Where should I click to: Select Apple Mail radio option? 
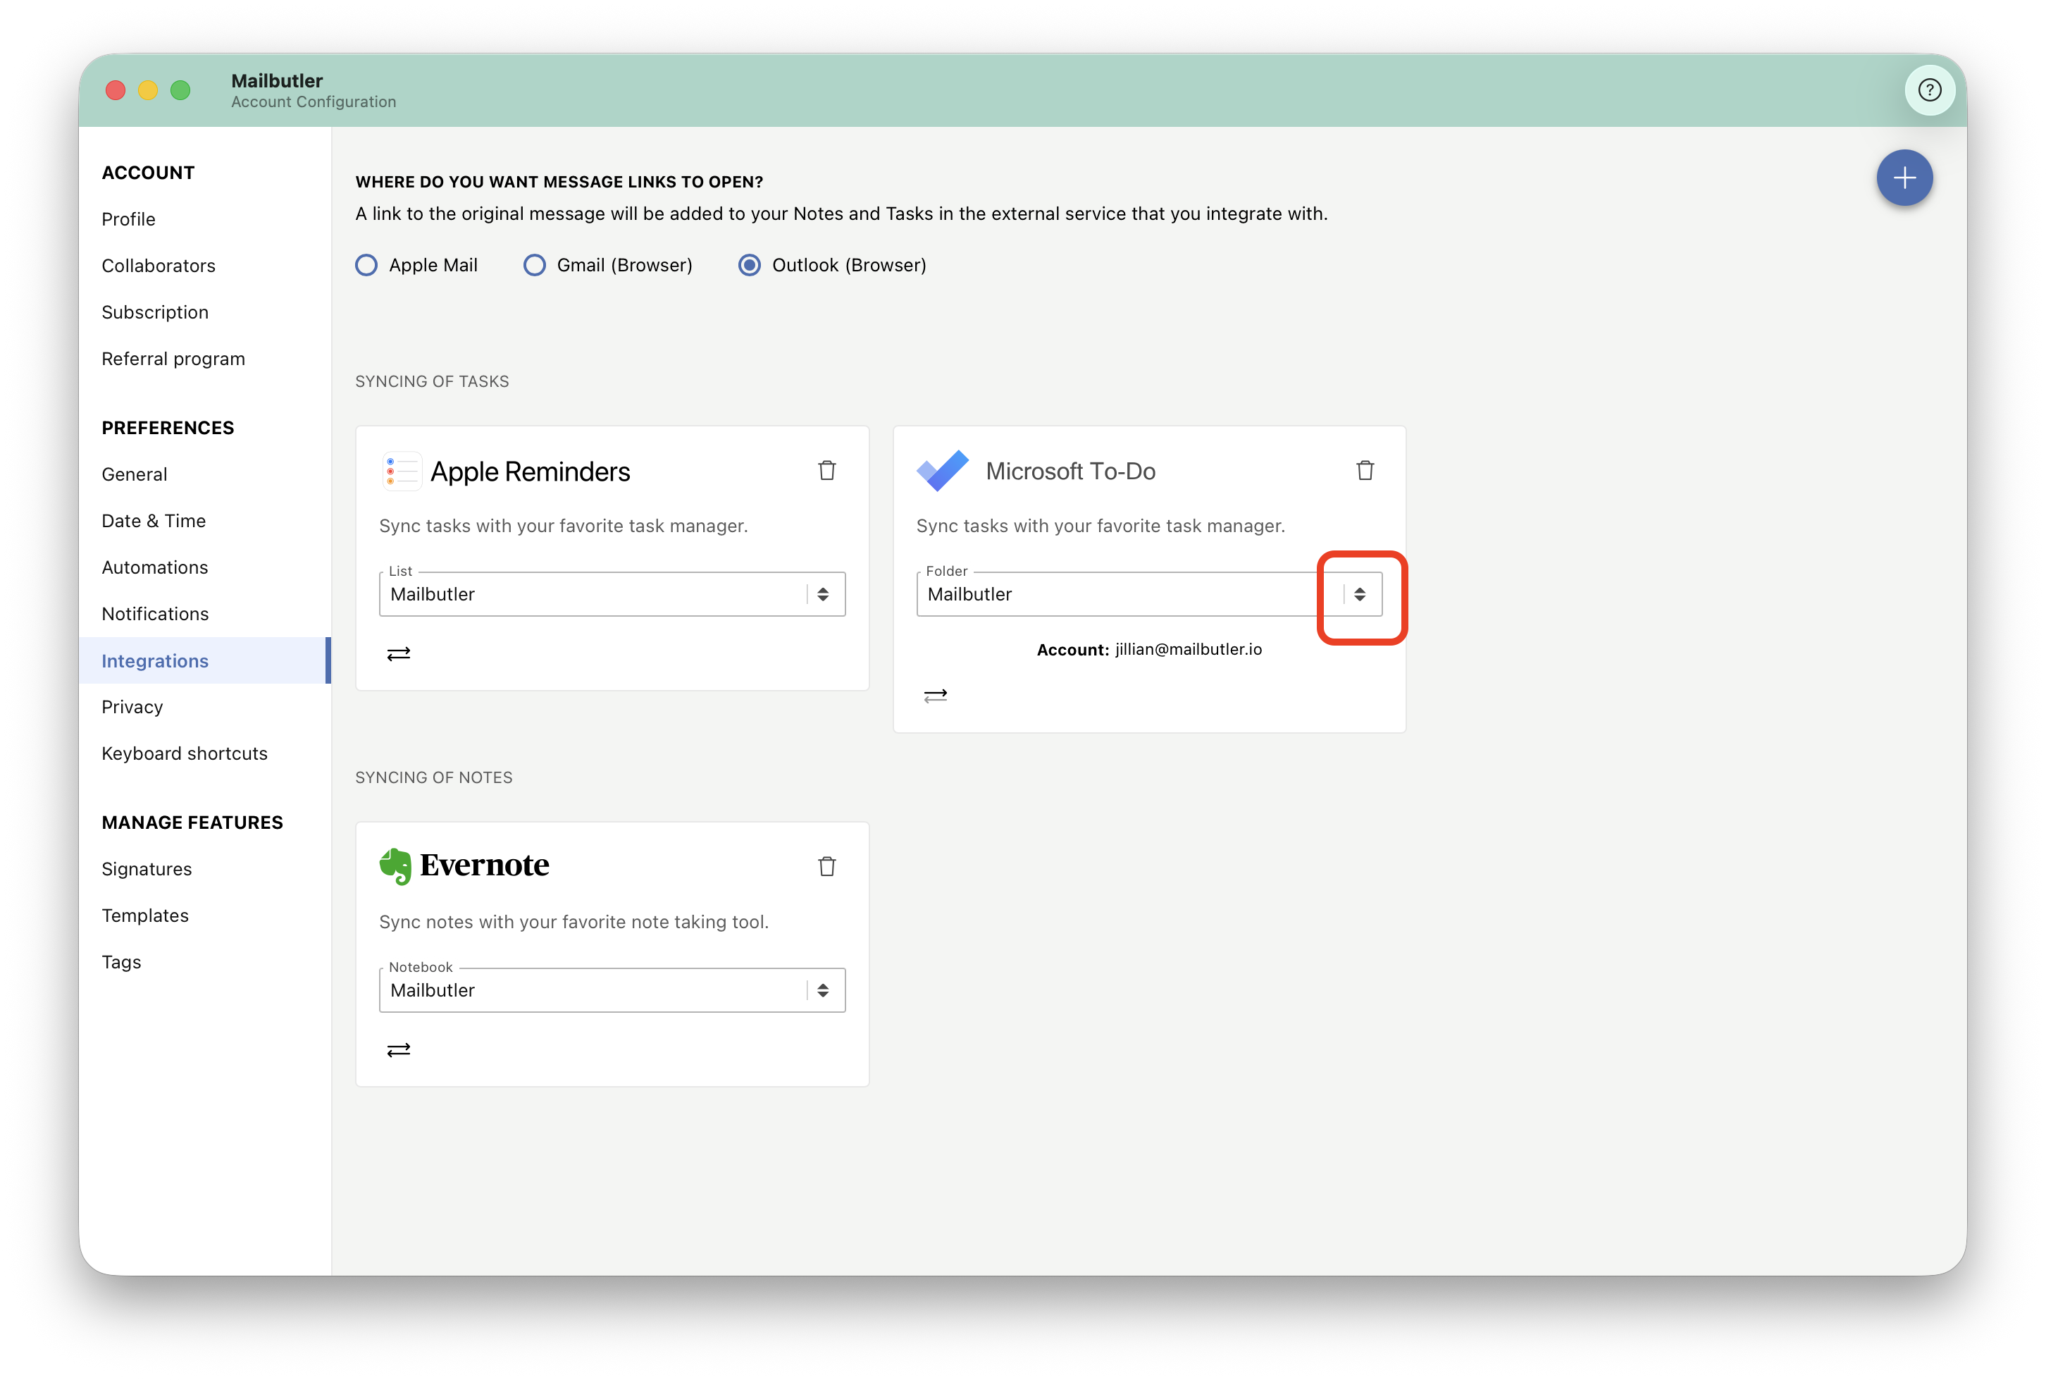point(366,265)
